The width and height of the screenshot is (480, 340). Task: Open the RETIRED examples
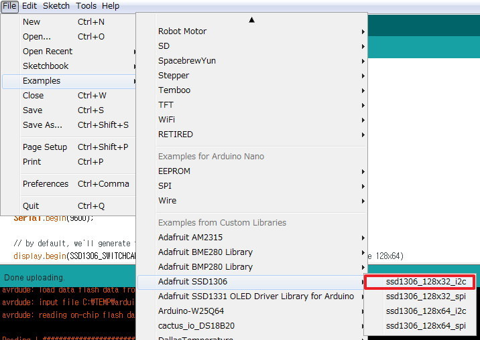point(251,135)
